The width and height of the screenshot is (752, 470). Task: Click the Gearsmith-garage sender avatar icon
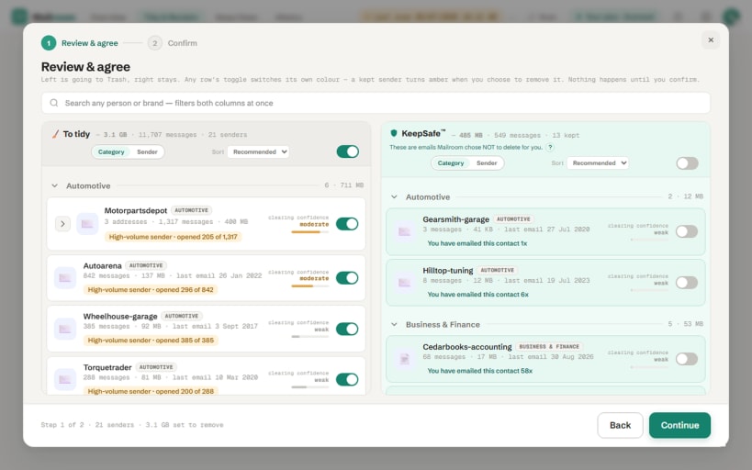(405, 231)
